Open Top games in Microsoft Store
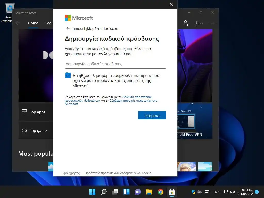Image resolution: width=264 pixels, height=198 pixels. pyautogui.click(x=36, y=130)
